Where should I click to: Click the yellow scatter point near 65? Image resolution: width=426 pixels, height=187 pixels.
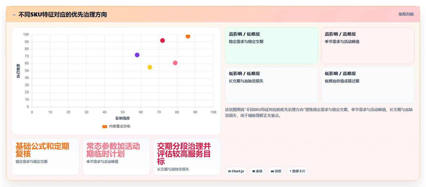tap(150, 67)
